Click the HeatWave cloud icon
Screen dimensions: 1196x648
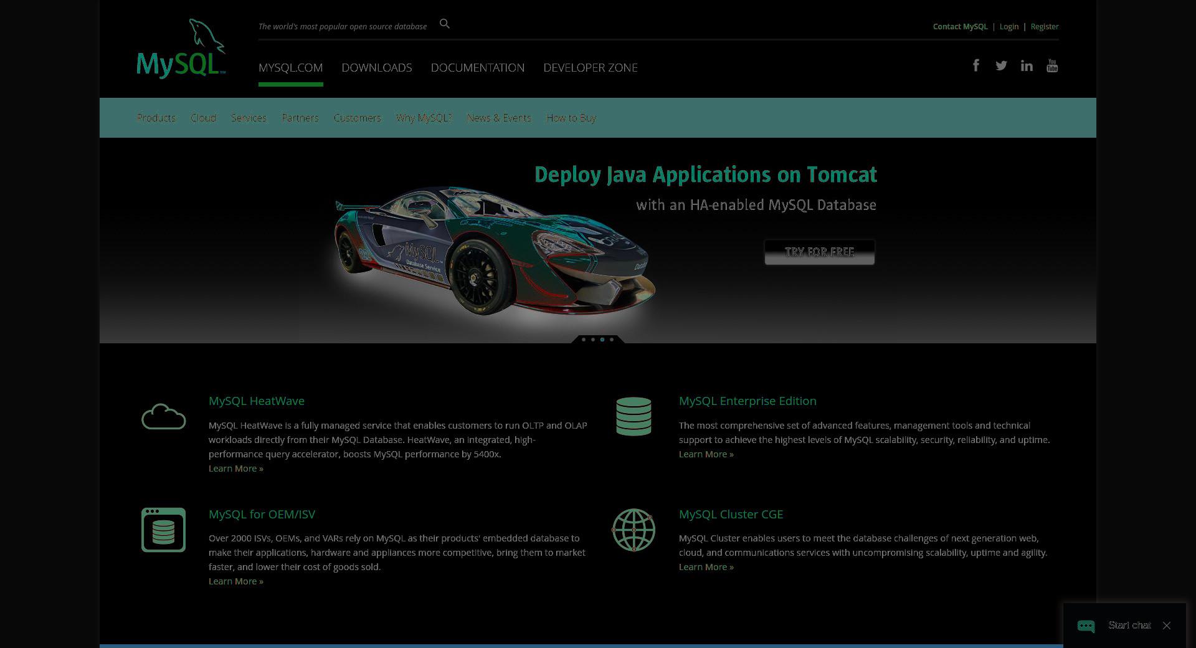(x=163, y=416)
